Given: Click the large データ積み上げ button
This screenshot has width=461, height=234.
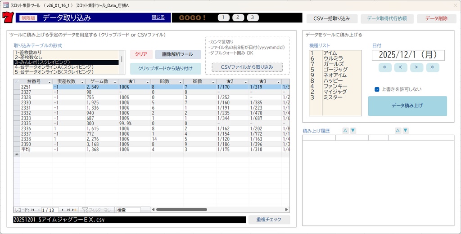Looking at the screenshot, I should (x=407, y=106).
